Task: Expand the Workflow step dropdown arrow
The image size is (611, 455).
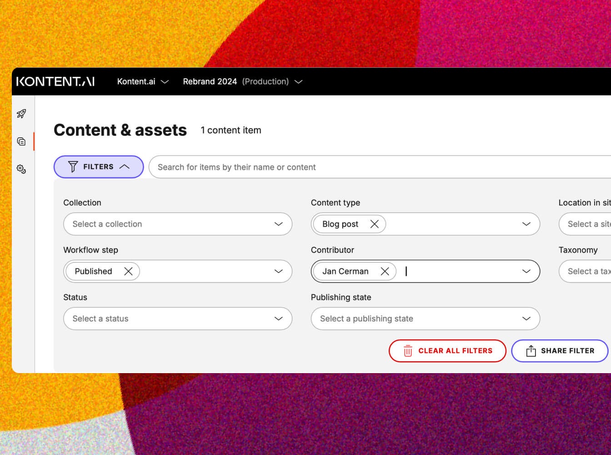Action: pyautogui.click(x=278, y=271)
